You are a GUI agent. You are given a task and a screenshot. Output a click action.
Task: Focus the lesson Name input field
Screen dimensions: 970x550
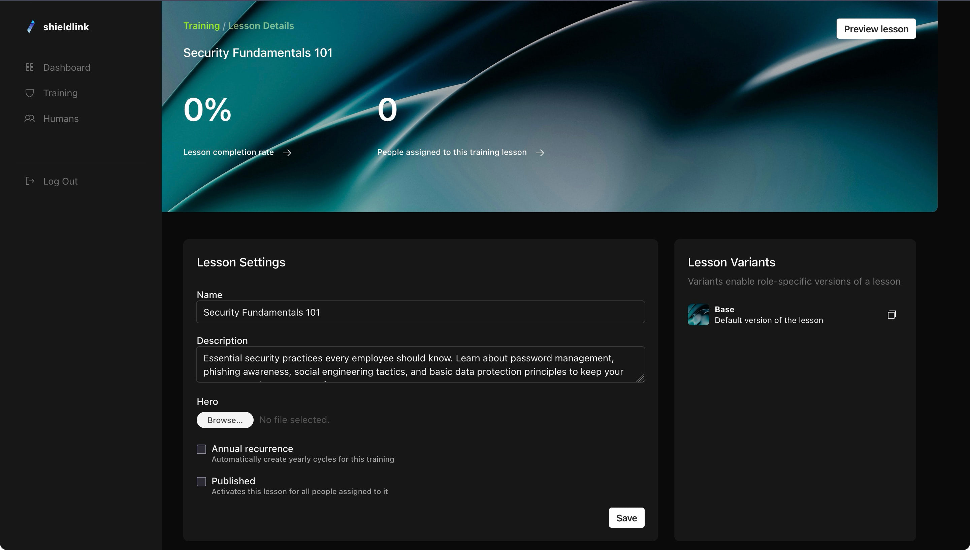420,312
